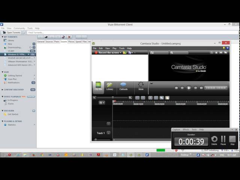Toggle the Track 1 lock icon

[108, 133]
